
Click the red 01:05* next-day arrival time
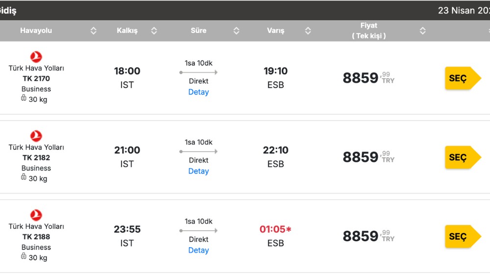pos(275,229)
